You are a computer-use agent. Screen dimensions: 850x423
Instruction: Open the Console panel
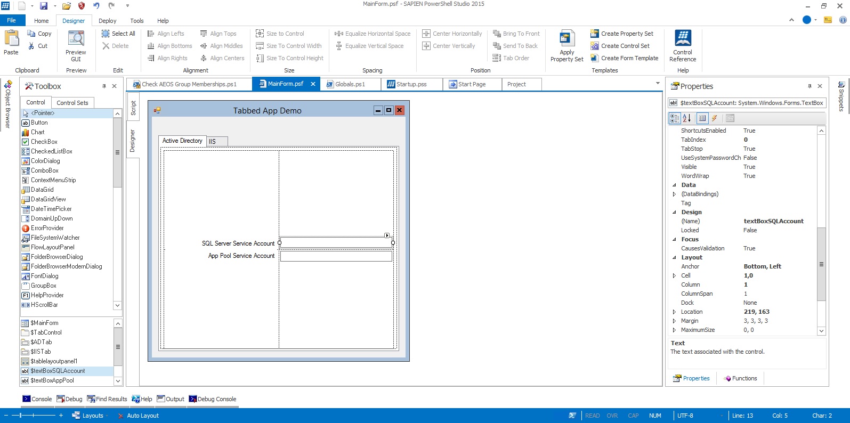(x=37, y=399)
